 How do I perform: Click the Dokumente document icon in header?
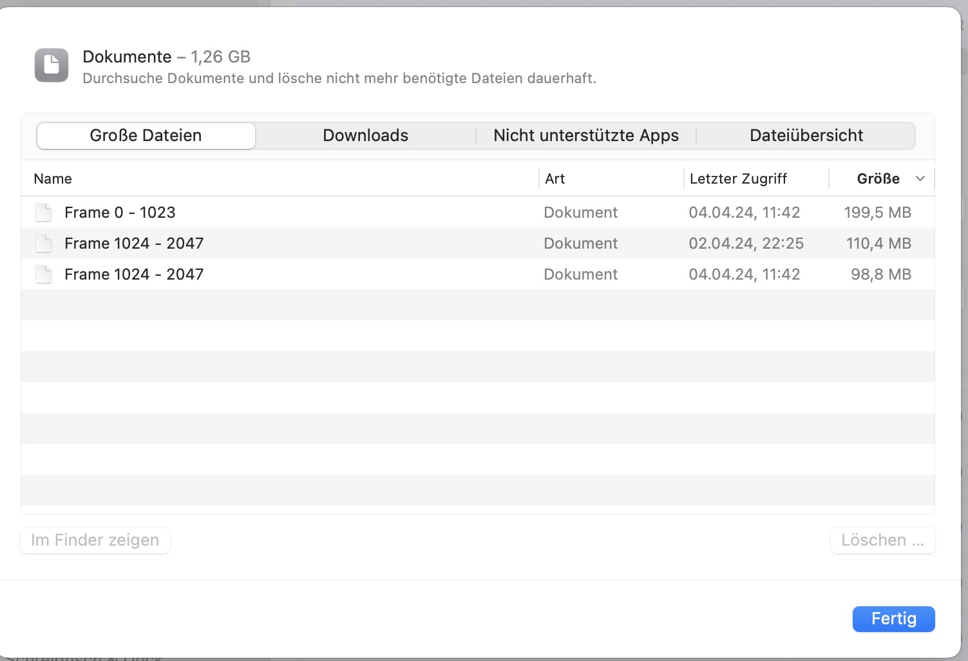(52, 65)
